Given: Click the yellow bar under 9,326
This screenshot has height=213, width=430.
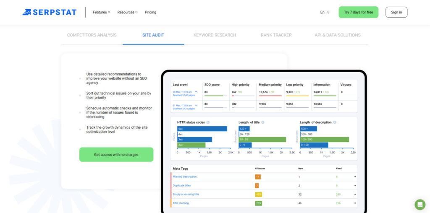Looking at the screenshot, I should (298, 96).
